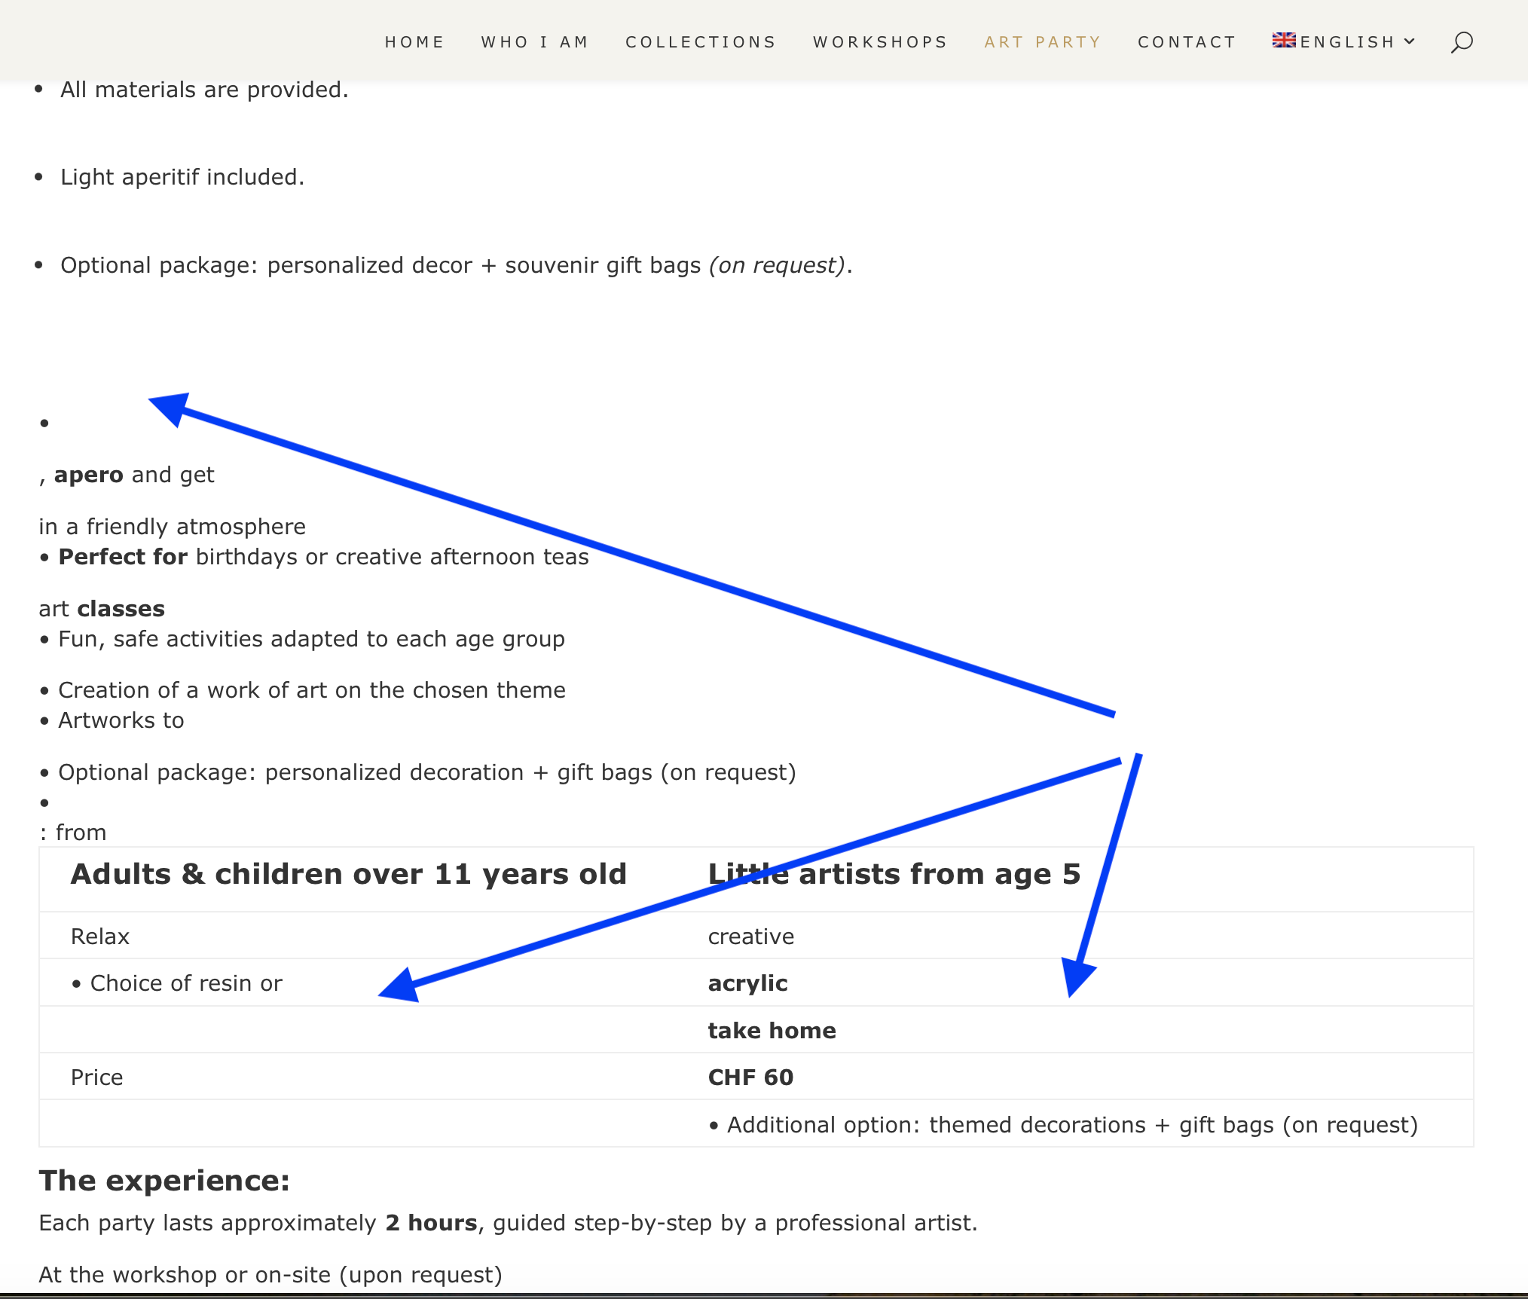Image resolution: width=1528 pixels, height=1299 pixels.
Task: Open the WHO I AM page
Action: 535,42
